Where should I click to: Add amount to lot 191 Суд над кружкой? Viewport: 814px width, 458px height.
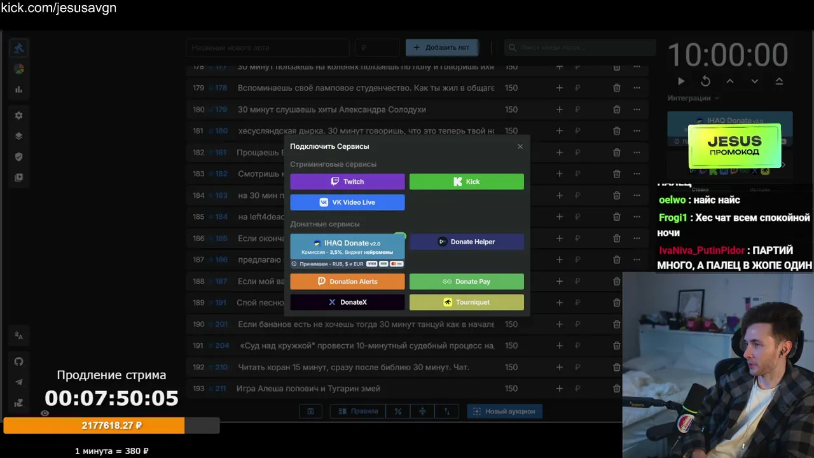tap(560, 345)
